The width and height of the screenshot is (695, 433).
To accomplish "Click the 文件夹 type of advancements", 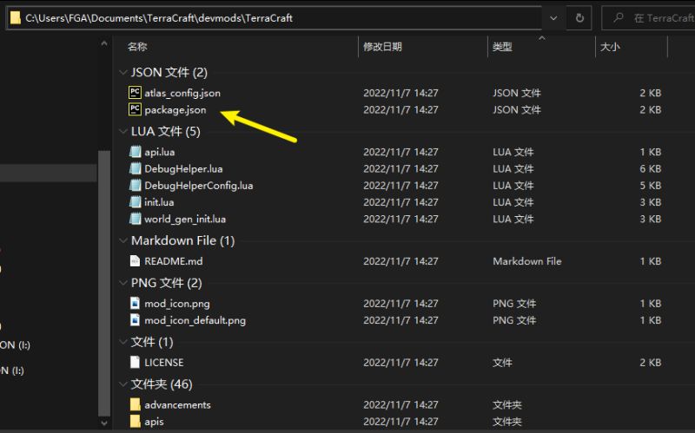I will click(507, 404).
